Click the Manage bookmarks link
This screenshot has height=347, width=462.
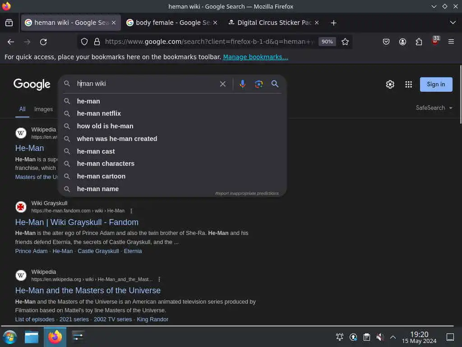(255, 57)
